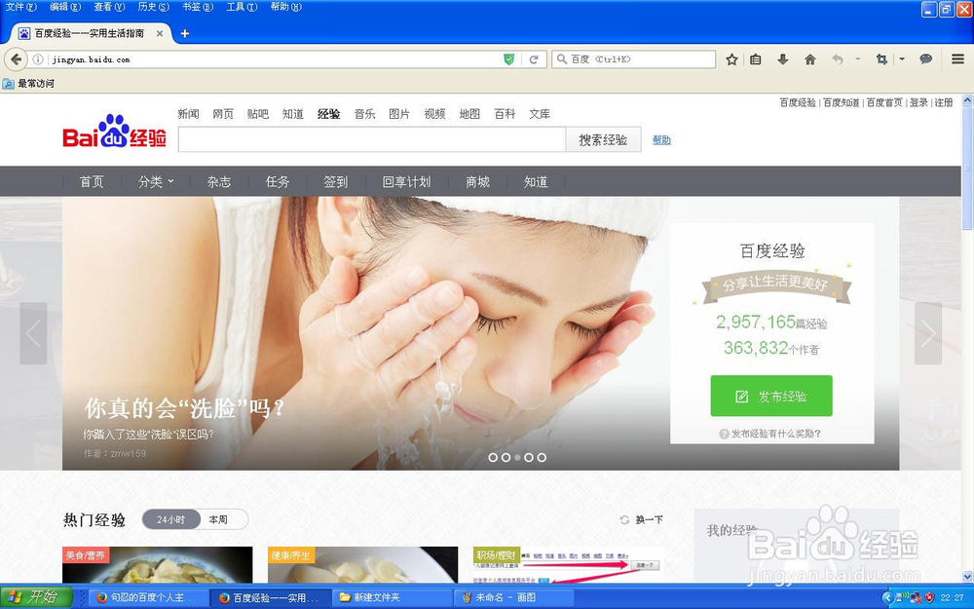Open the 健康/养生 article thumbnail

tap(362, 565)
